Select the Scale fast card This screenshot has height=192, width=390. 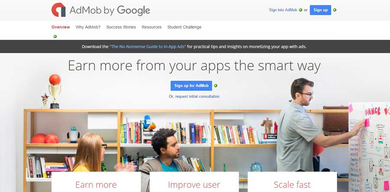(292, 182)
